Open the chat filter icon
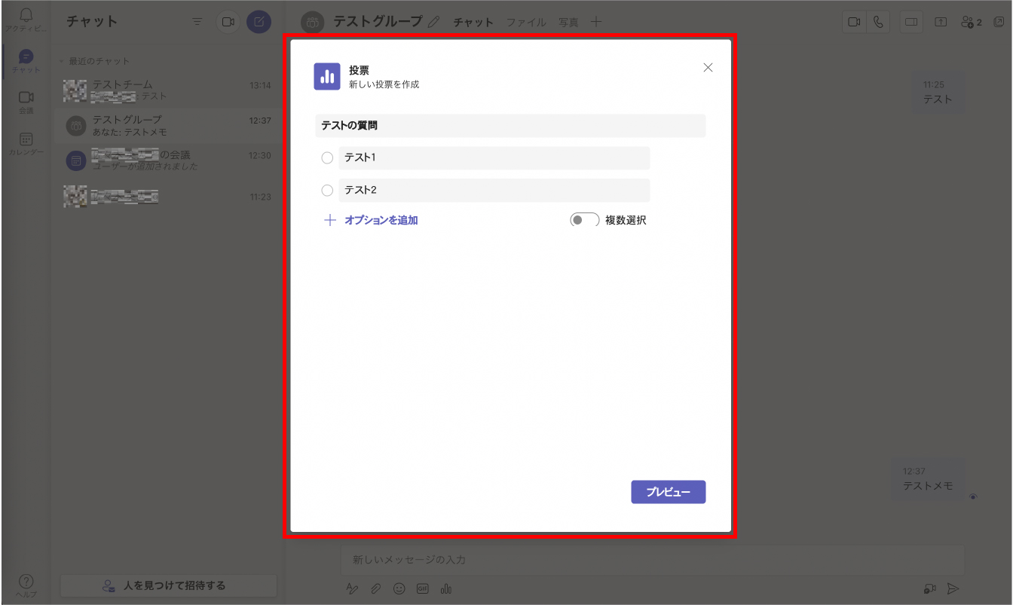 tap(197, 22)
